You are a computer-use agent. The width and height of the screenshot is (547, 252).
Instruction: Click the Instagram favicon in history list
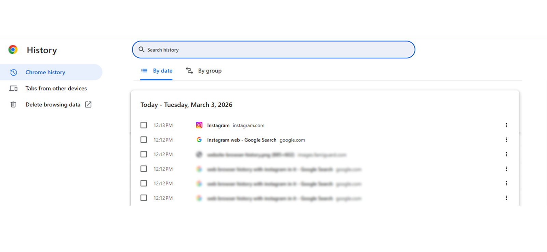(x=199, y=125)
